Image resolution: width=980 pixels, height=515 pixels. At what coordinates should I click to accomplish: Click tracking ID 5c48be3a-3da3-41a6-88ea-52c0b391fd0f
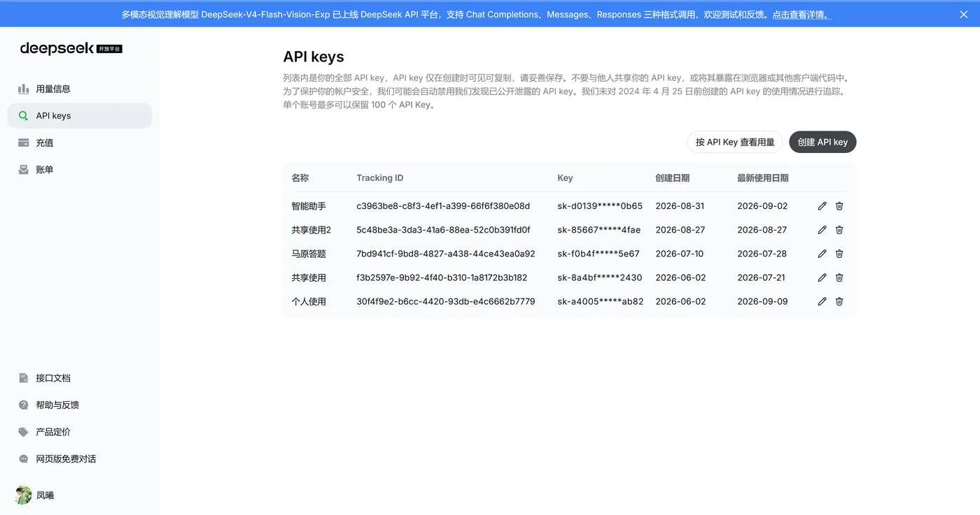click(x=443, y=230)
